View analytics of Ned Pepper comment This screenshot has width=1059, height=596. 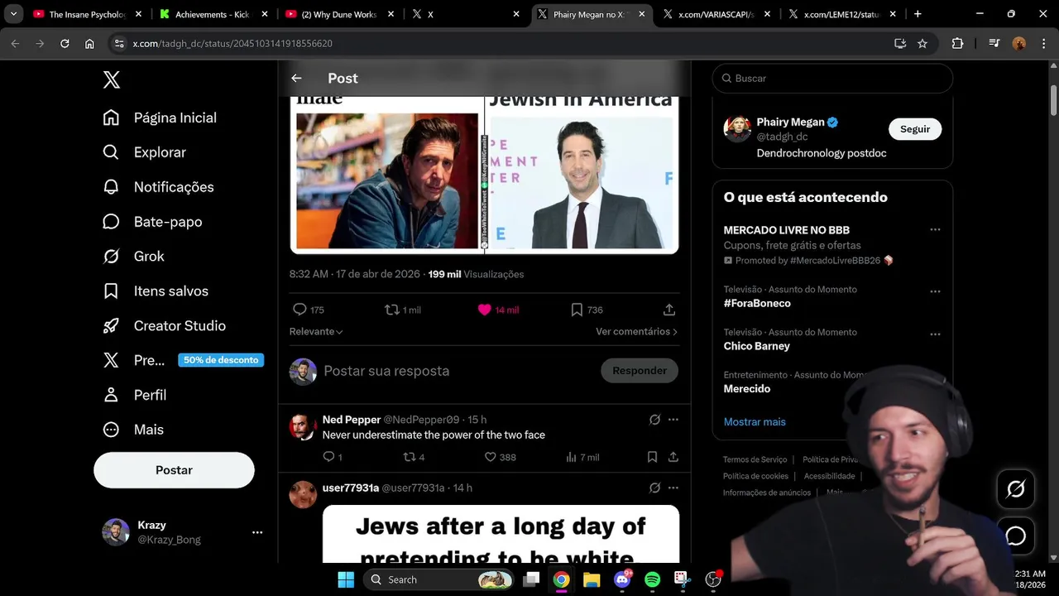pos(582,457)
